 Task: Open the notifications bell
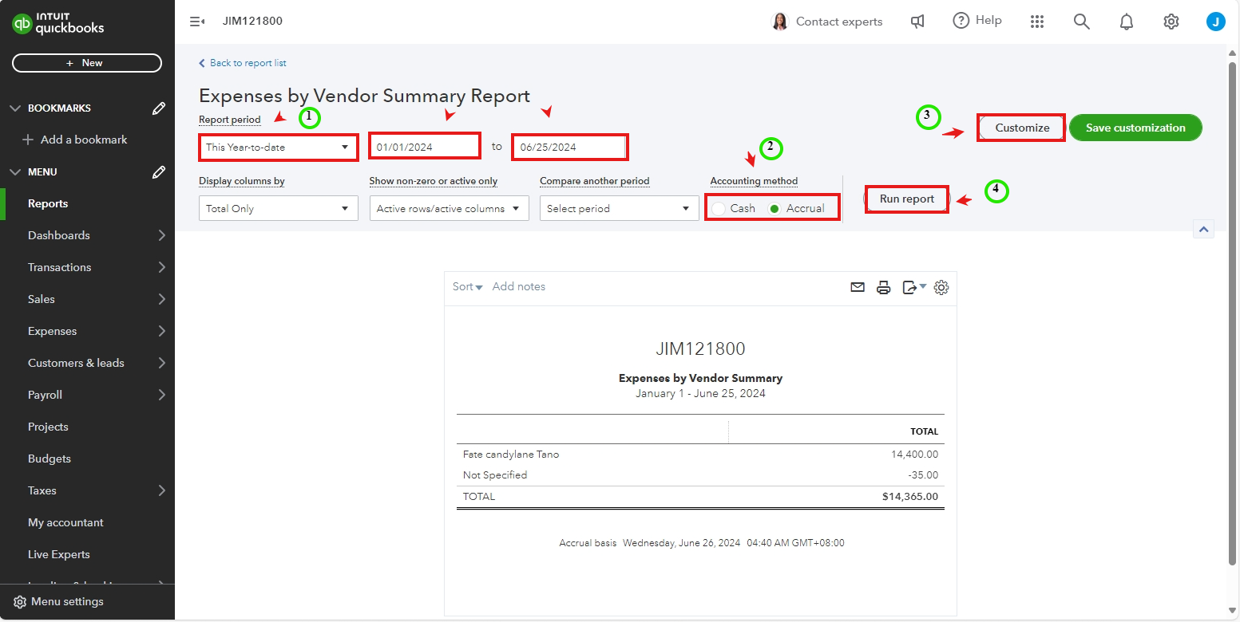[x=1126, y=22]
